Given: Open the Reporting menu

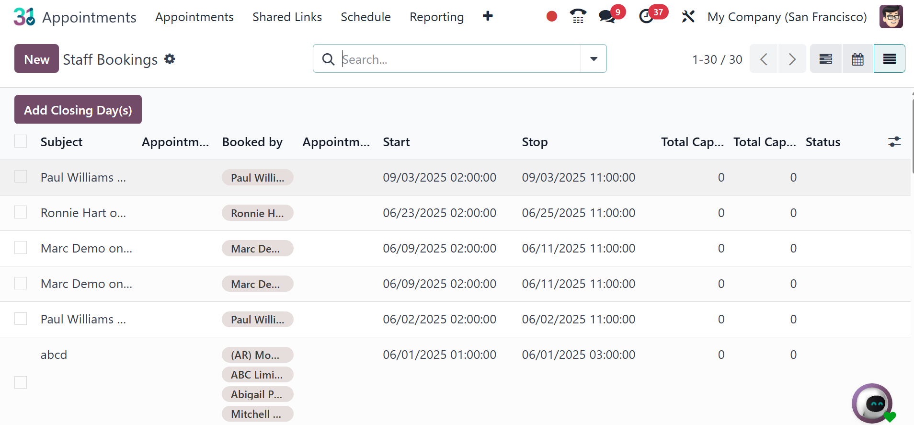Looking at the screenshot, I should click(x=436, y=17).
